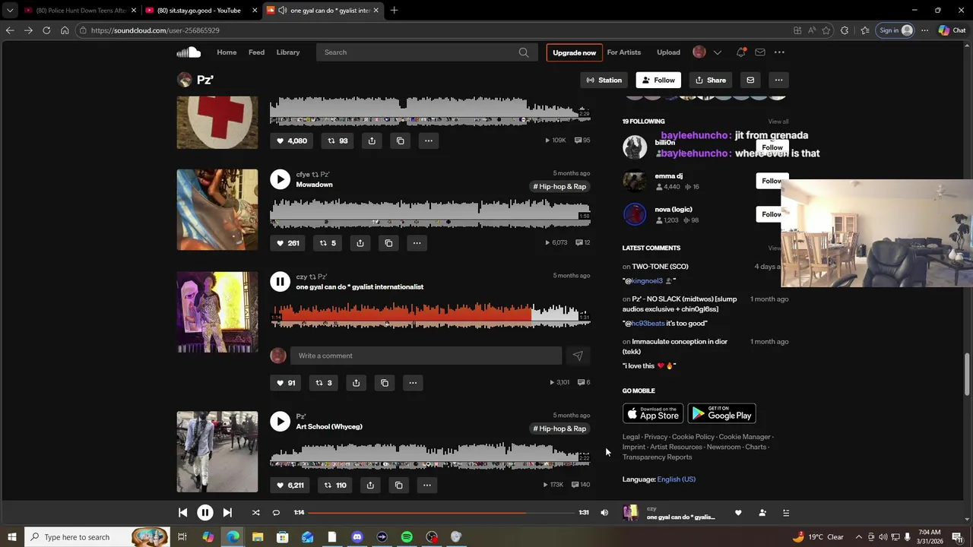Seek on bottom player progress bar
This screenshot has height=547, width=973.
442,513
